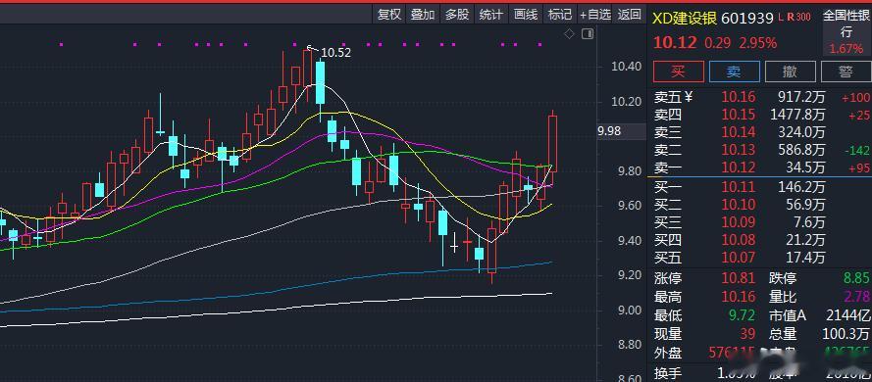Click 涨停 limit-up value 10.81

tap(739, 278)
